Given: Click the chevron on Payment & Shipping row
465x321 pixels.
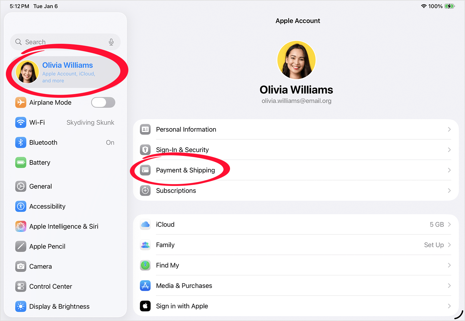Looking at the screenshot, I should click(x=449, y=170).
